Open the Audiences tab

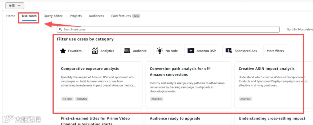coord(97,16)
